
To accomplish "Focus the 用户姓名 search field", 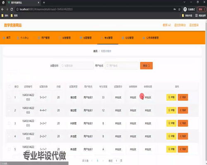I will coord(122,66).
